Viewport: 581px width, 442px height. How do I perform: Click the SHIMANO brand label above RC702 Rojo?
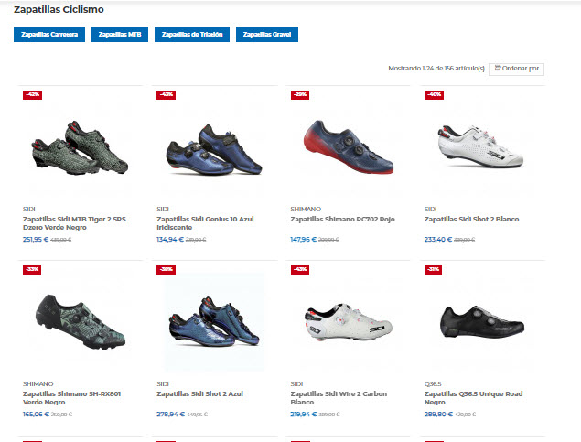(x=306, y=210)
